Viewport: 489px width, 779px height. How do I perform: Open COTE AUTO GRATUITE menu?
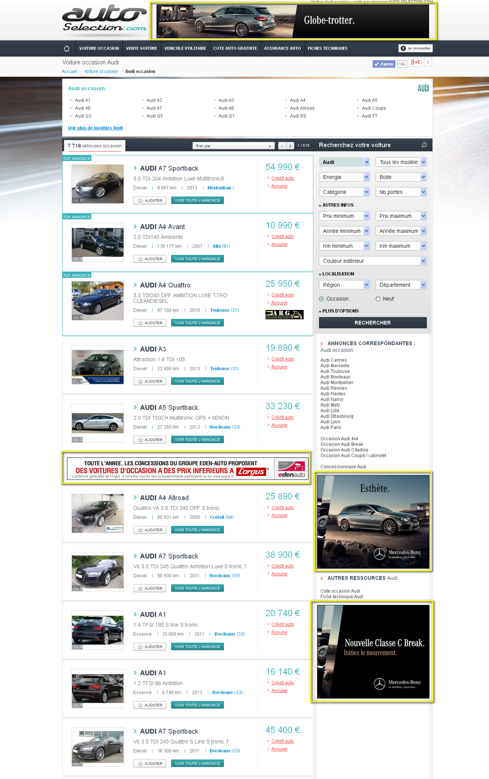click(235, 48)
